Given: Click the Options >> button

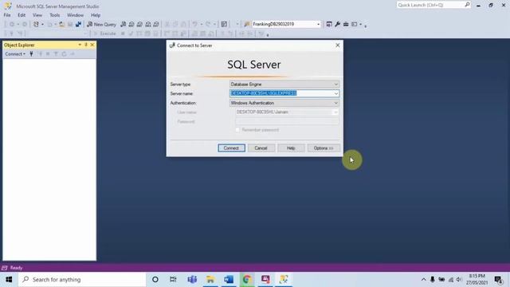Looking at the screenshot, I should click(324, 148).
